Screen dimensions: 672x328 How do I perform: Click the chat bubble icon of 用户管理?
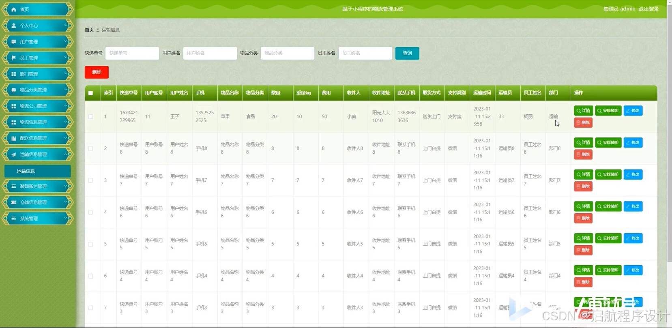[14, 42]
